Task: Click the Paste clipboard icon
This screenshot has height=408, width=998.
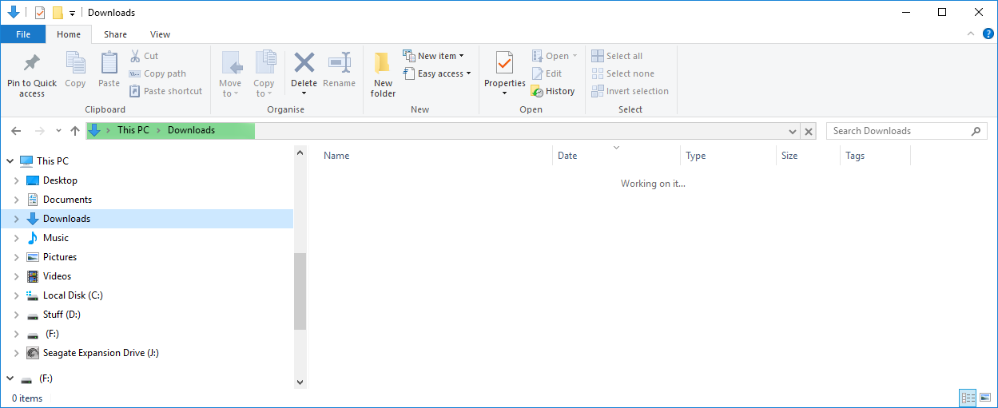Action: click(x=109, y=63)
